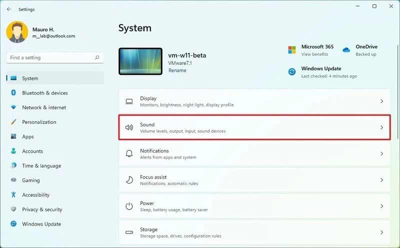
Task: Open Notifications settings label
Action: pyautogui.click(x=154, y=151)
